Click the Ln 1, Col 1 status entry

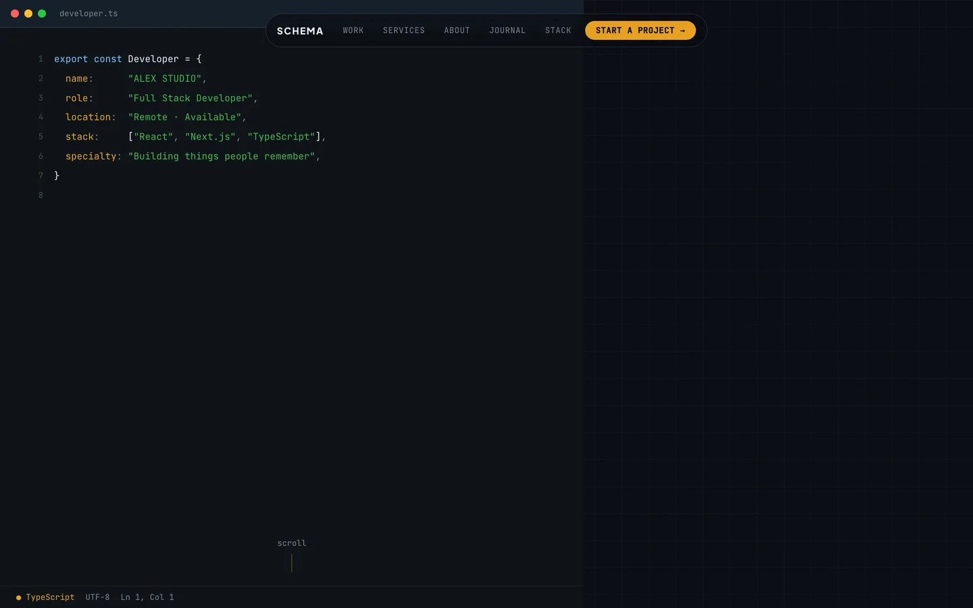coord(147,597)
